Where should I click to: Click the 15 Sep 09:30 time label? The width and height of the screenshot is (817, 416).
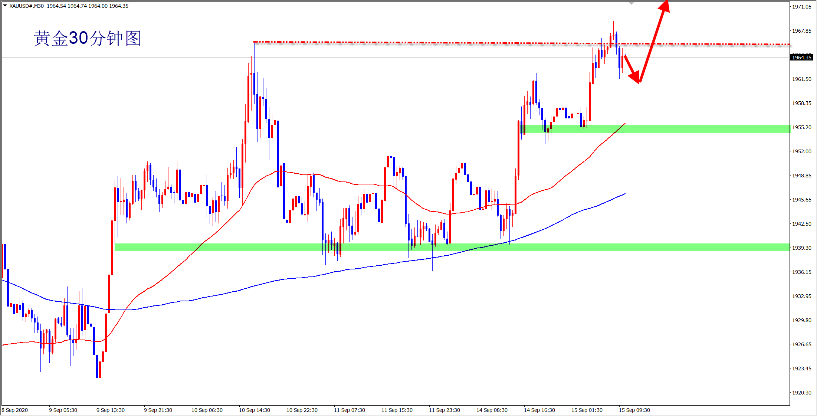point(634,410)
